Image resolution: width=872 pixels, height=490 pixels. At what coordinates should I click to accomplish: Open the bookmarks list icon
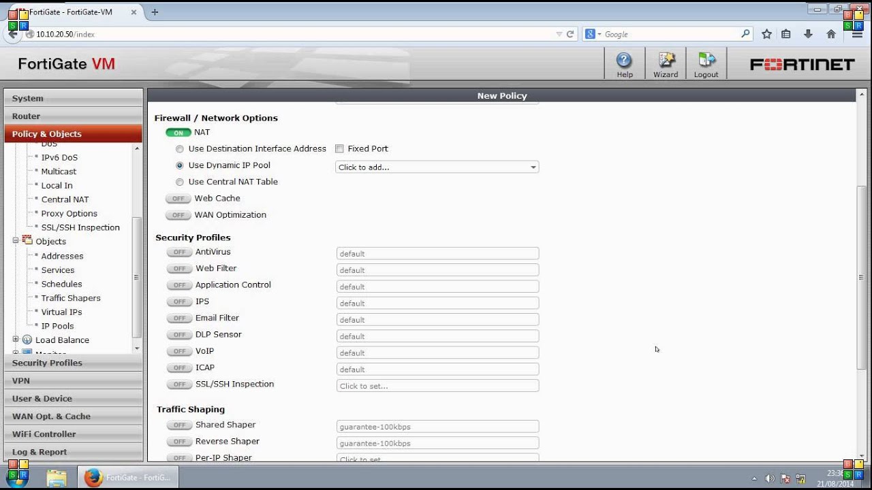tap(786, 34)
